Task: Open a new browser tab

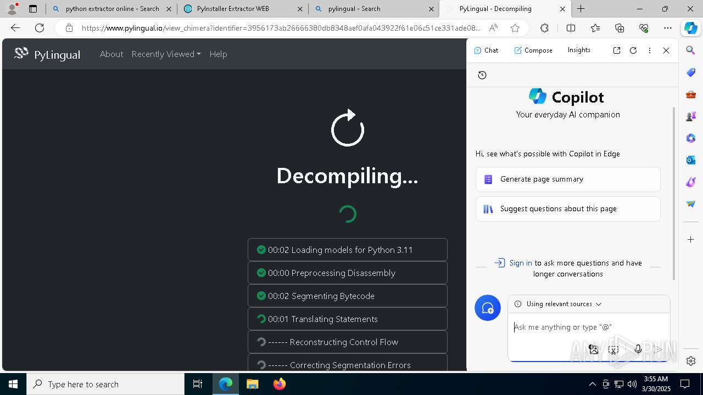Action: pos(581,9)
